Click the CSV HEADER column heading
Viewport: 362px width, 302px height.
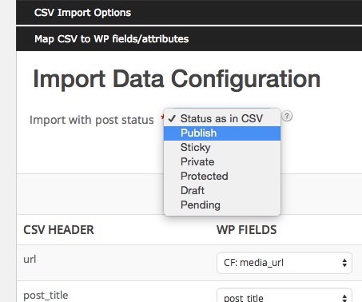pos(58,230)
